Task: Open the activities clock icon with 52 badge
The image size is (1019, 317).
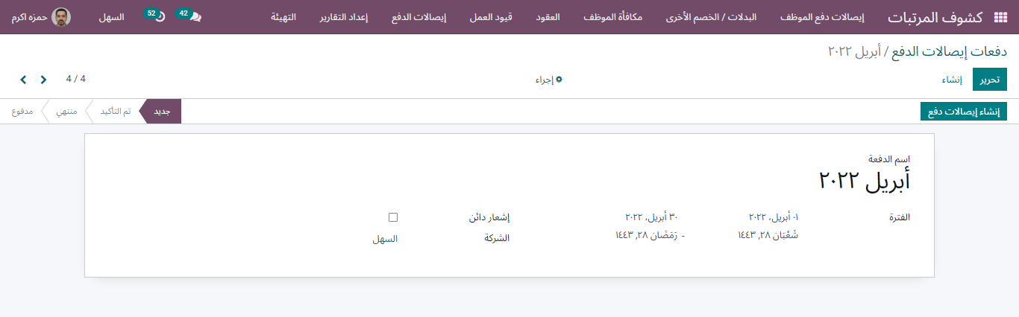Action: (159, 17)
